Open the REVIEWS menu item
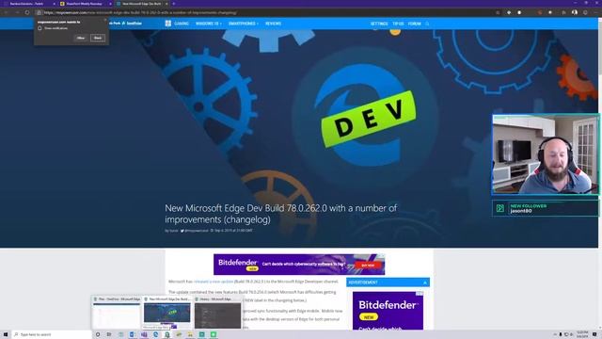Screen dimensions: 602x339 coord(273,24)
